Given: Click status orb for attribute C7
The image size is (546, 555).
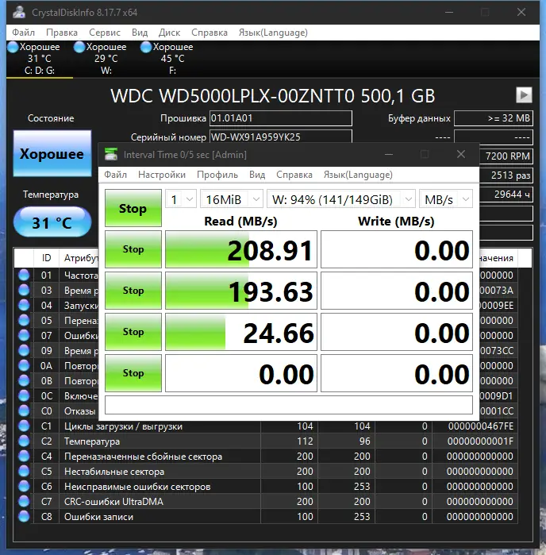Looking at the screenshot, I should pyautogui.click(x=24, y=502).
